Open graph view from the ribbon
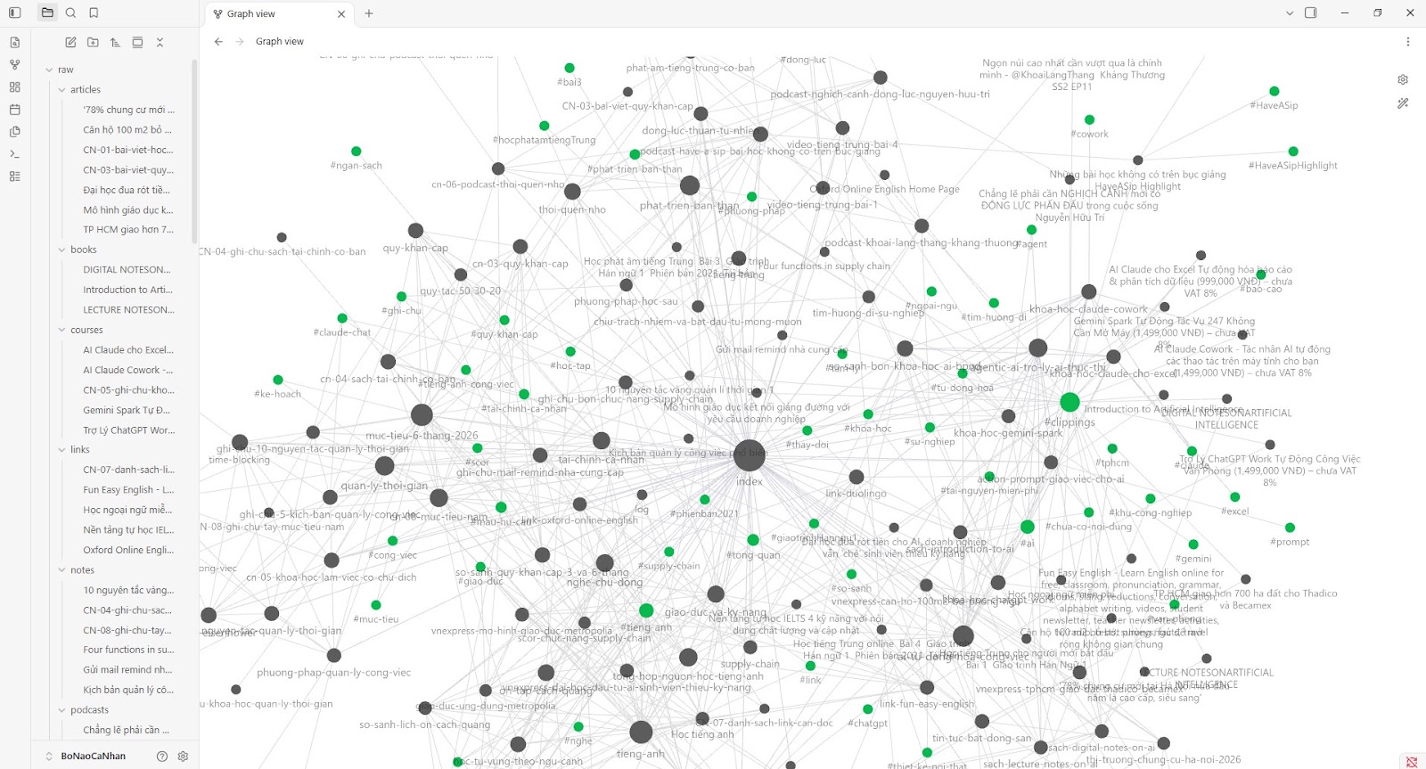Viewport: 1426px width, 769px height. click(14, 65)
